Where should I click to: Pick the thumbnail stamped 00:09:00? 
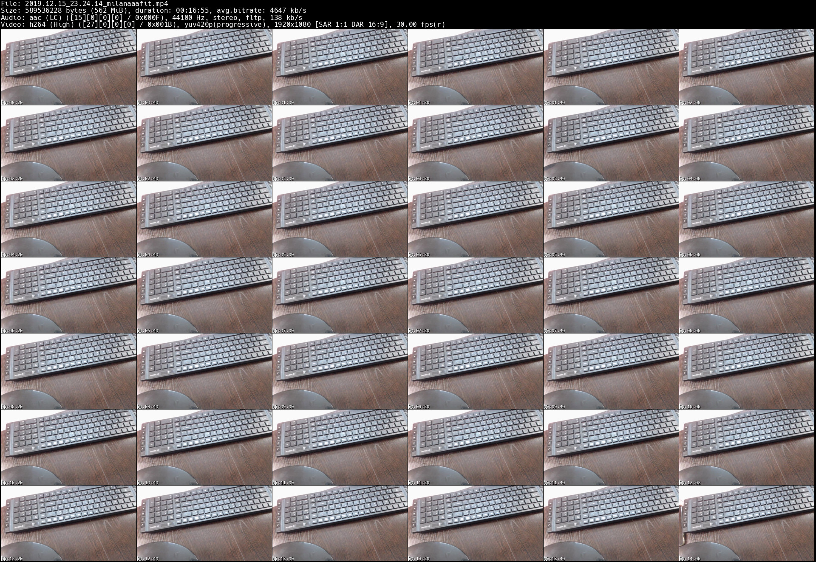pos(340,371)
